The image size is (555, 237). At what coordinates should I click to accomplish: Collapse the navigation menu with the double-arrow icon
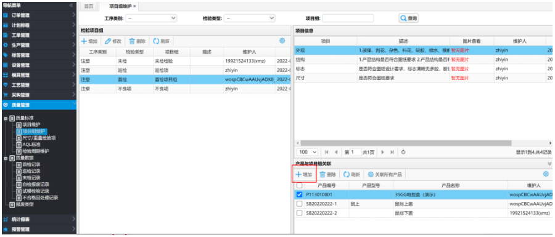pyautogui.click(x=71, y=6)
